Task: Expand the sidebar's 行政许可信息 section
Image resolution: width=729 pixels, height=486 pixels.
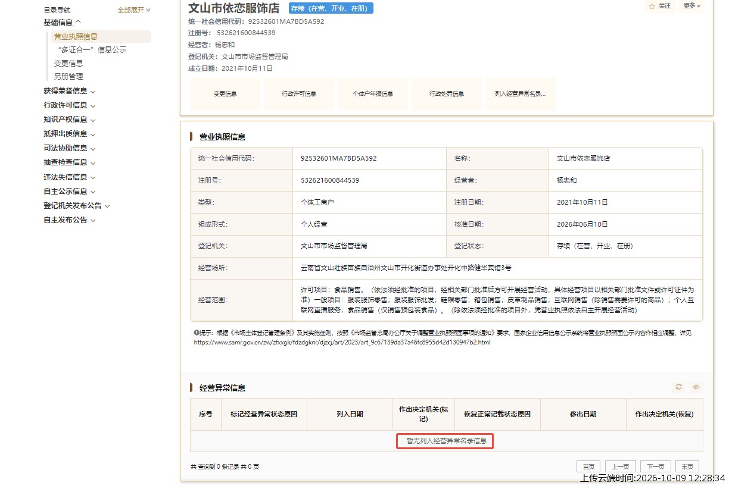Action: 69,105
